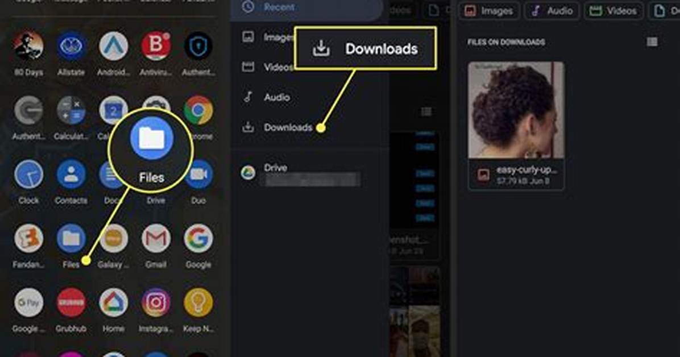Filter by Videos chip
680x357 pixels.
613,10
